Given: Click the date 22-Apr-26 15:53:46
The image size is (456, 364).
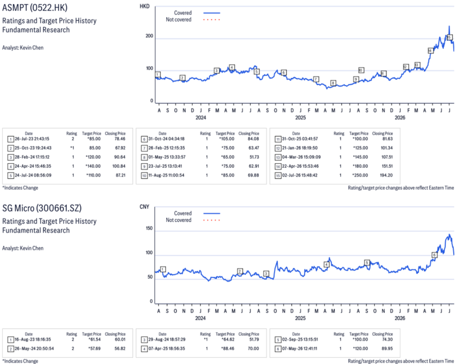Looking at the screenshot, I should click(x=301, y=166).
